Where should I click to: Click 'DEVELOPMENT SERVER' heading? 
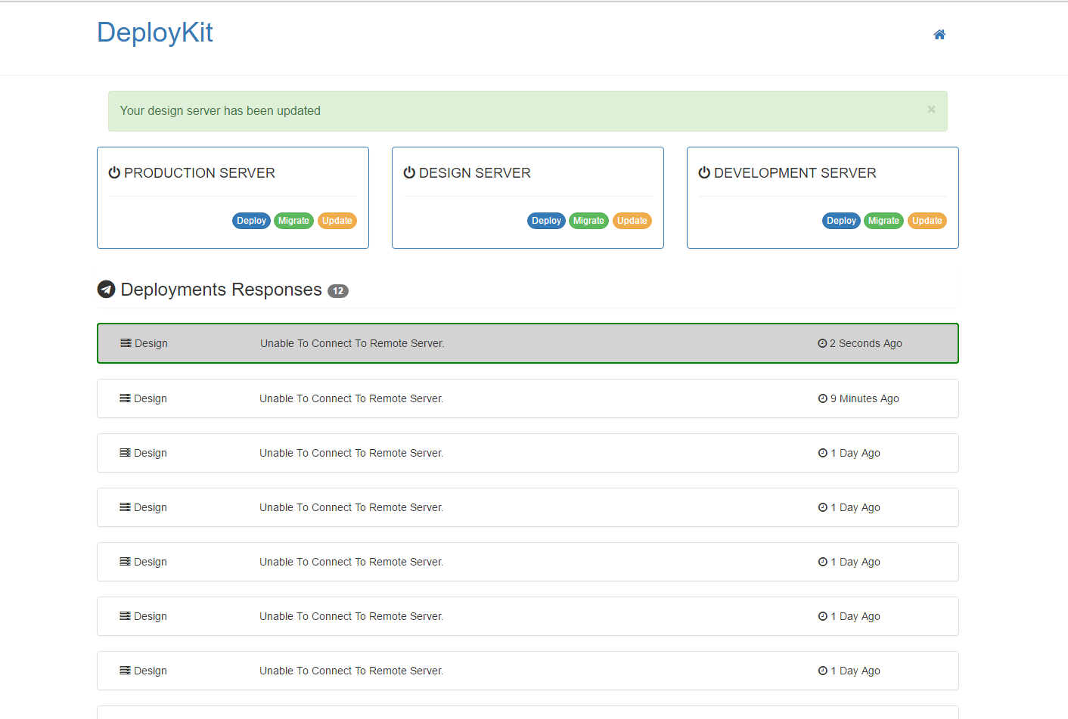(795, 173)
